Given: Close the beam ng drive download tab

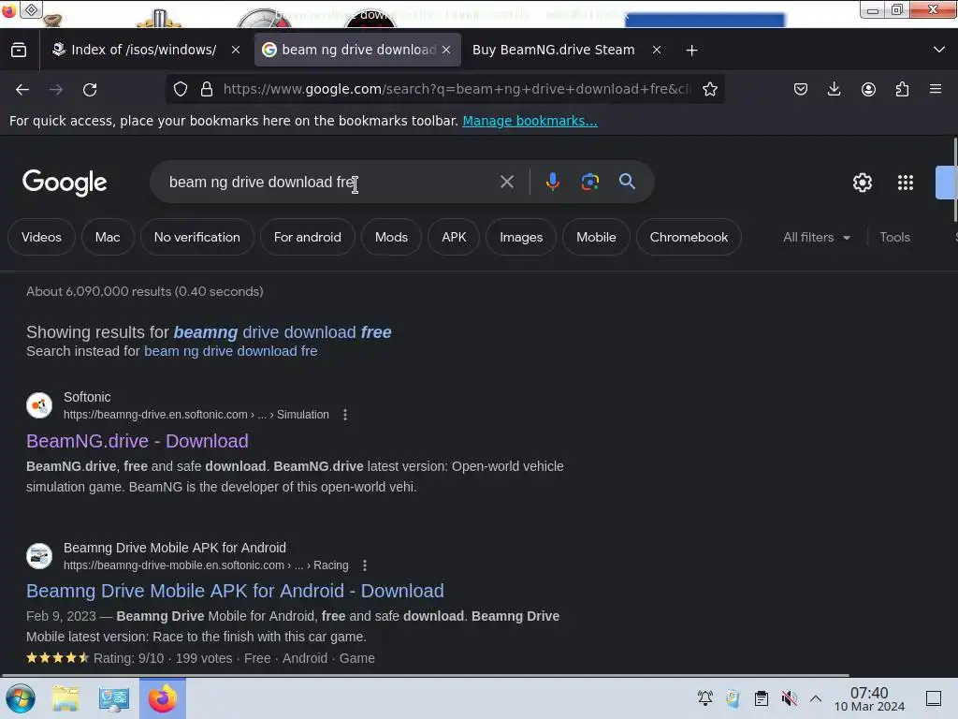Looking at the screenshot, I should tap(446, 51).
